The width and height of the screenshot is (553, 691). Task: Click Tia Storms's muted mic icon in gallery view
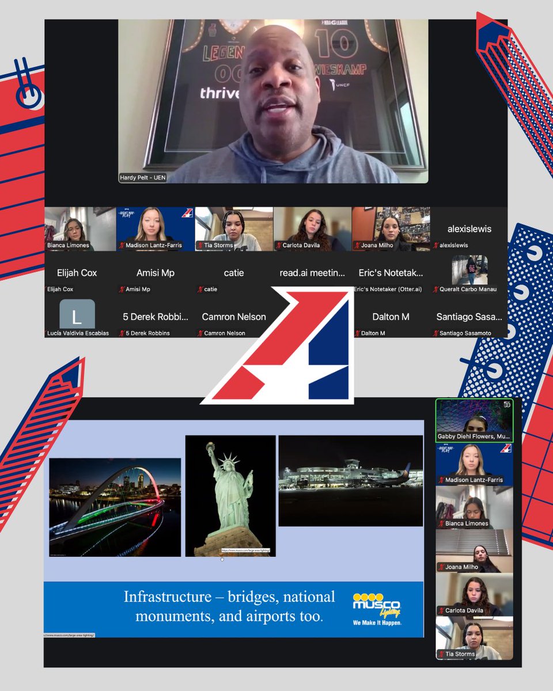click(200, 245)
